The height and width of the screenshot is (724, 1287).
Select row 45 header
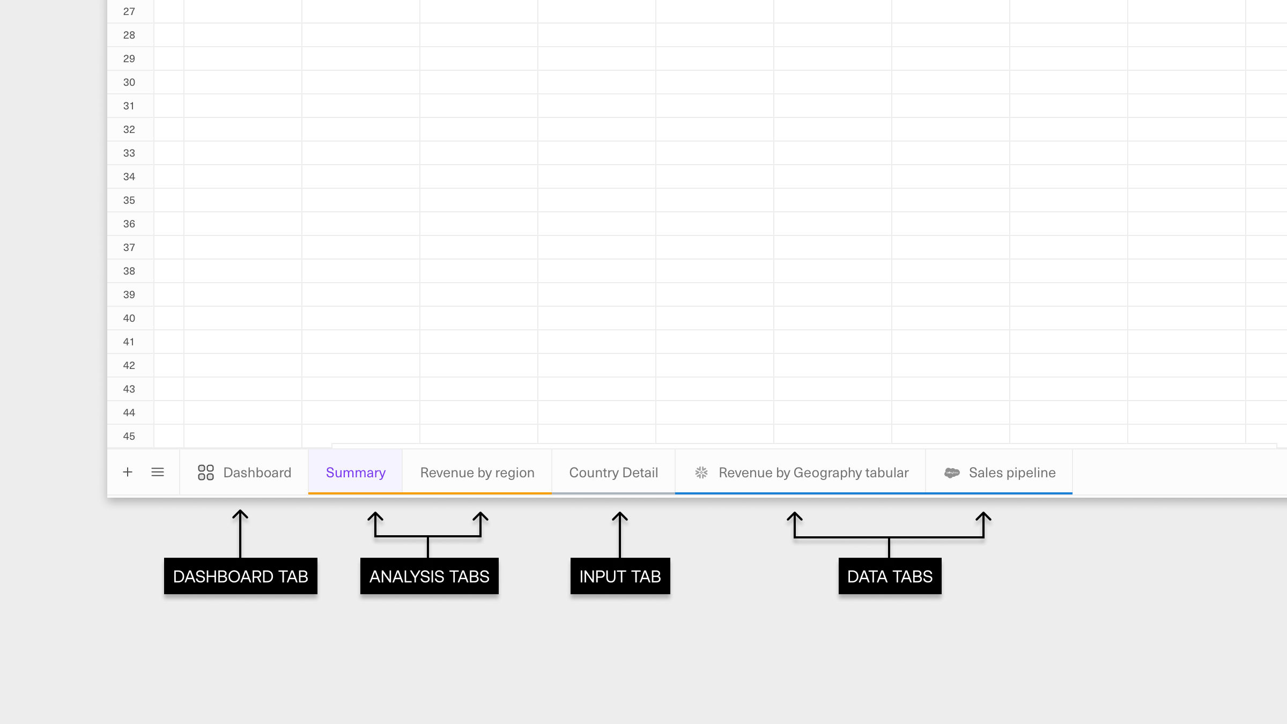(129, 437)
